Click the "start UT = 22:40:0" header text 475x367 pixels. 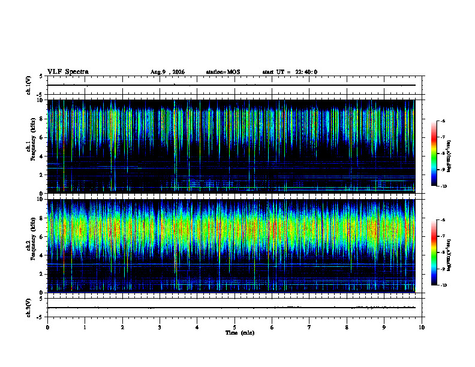click(x=290, y=72)
